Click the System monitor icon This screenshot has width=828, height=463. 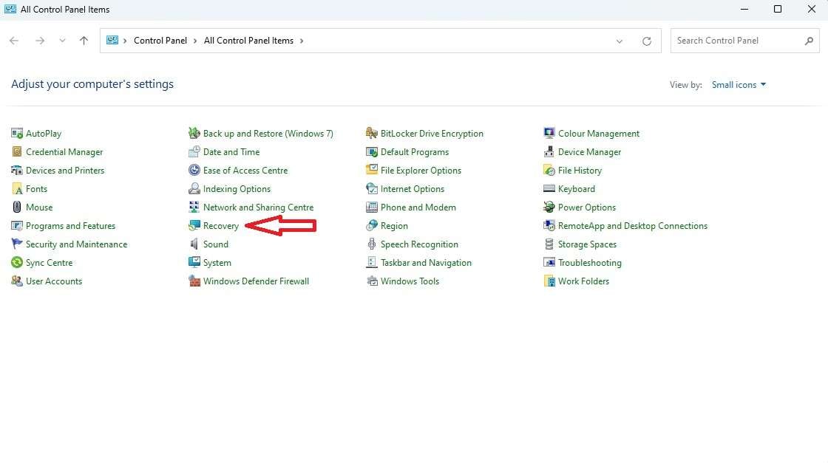coord(194,263)
